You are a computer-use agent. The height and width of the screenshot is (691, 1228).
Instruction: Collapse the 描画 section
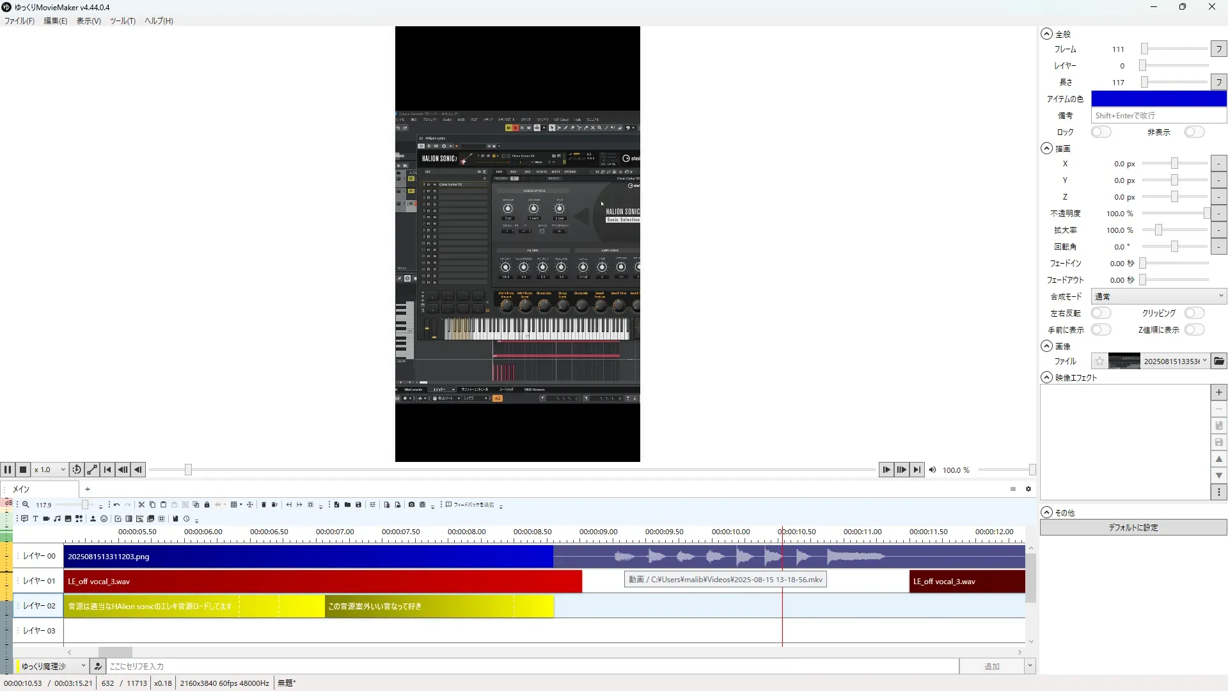coord(1046,148)
